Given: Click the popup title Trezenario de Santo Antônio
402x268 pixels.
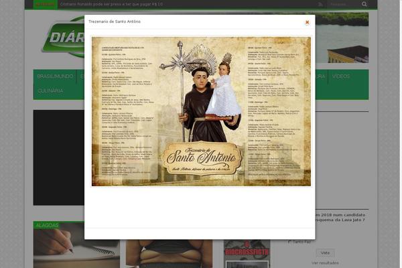Looking at the screenshot, I should (115, 21).
